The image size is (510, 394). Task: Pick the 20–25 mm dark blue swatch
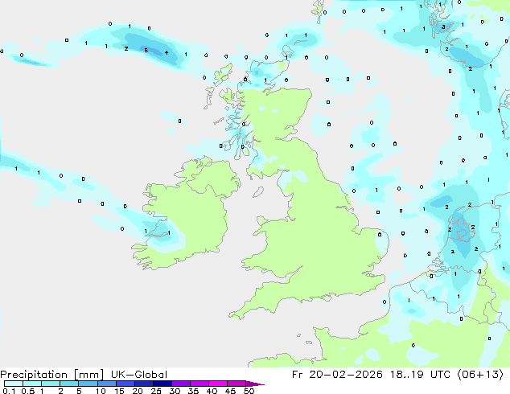tap(143, 384)
